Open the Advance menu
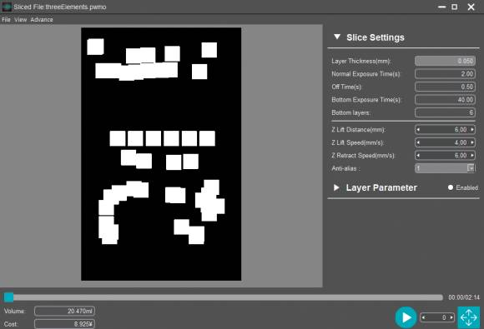Image resolution: width=484 pixels, height=329 pixels. [42, 20]
